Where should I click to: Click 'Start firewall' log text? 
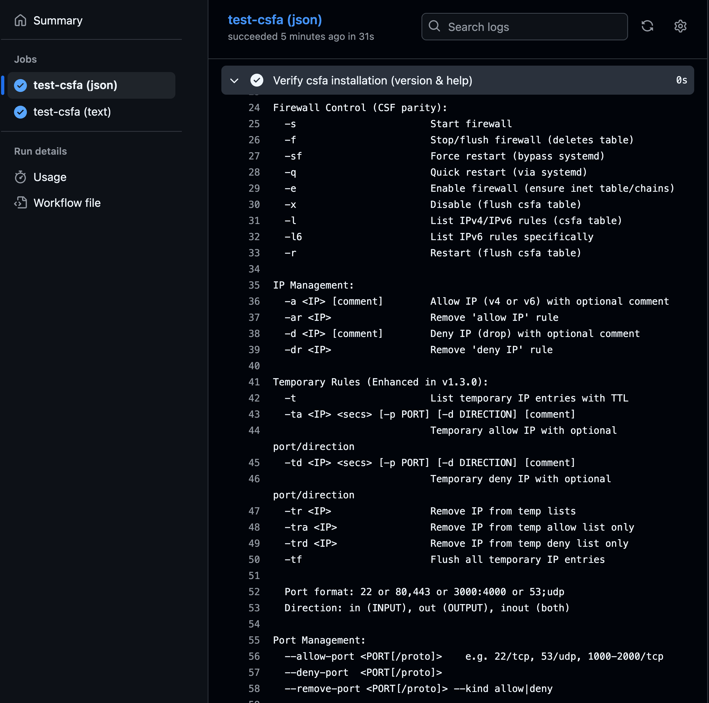[471, 124]
